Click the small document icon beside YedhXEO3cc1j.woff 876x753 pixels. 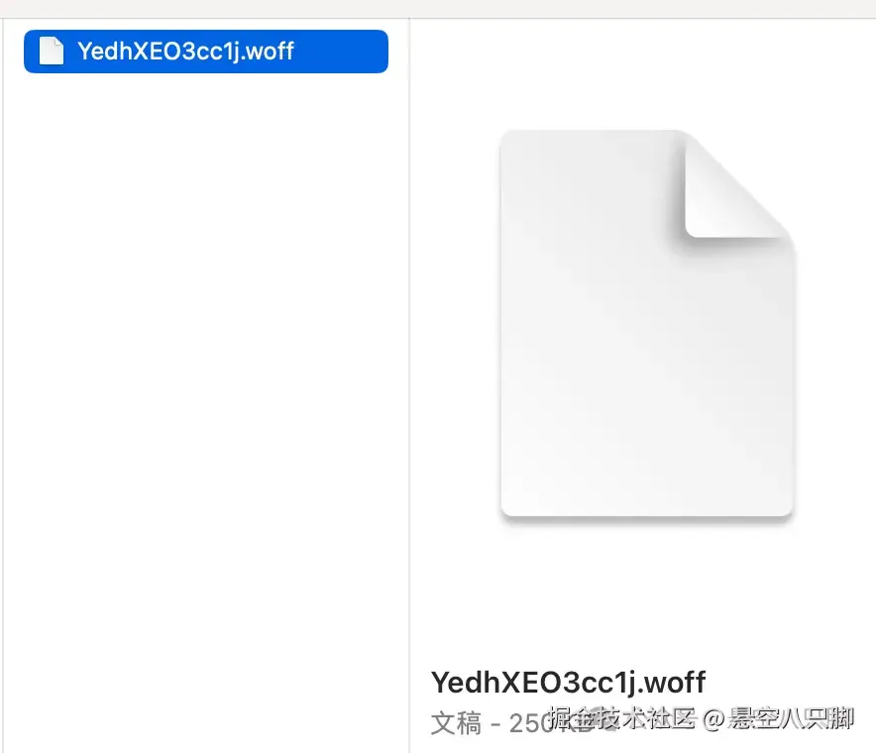point(51,51)
